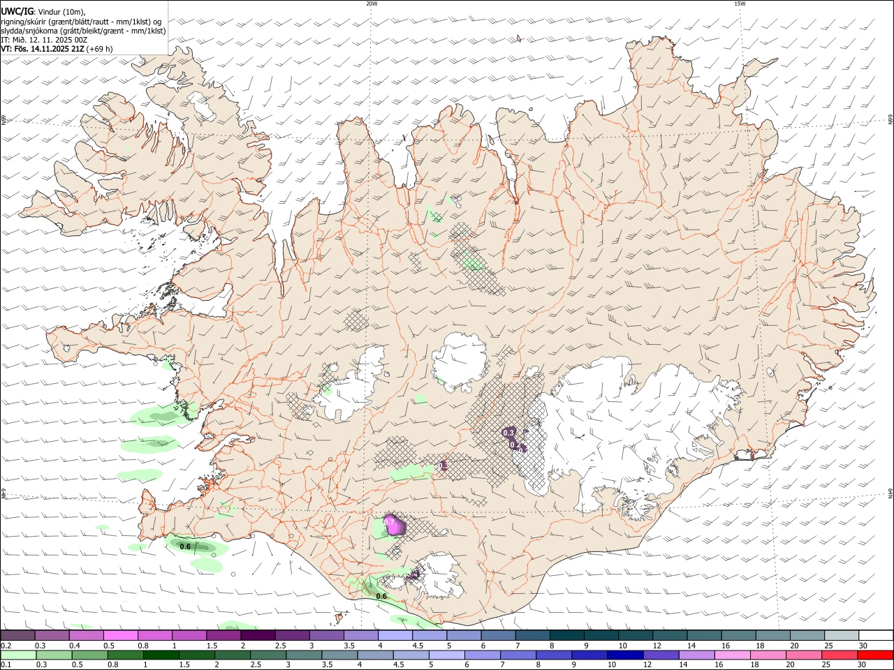Click the bright pink snowfall blob in the south

395,525
